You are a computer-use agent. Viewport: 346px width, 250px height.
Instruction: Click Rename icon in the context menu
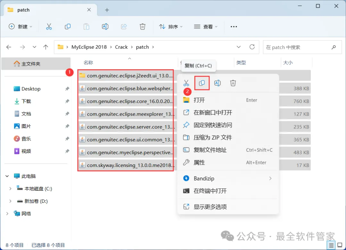pyautogui.click(x=217, y=83)
